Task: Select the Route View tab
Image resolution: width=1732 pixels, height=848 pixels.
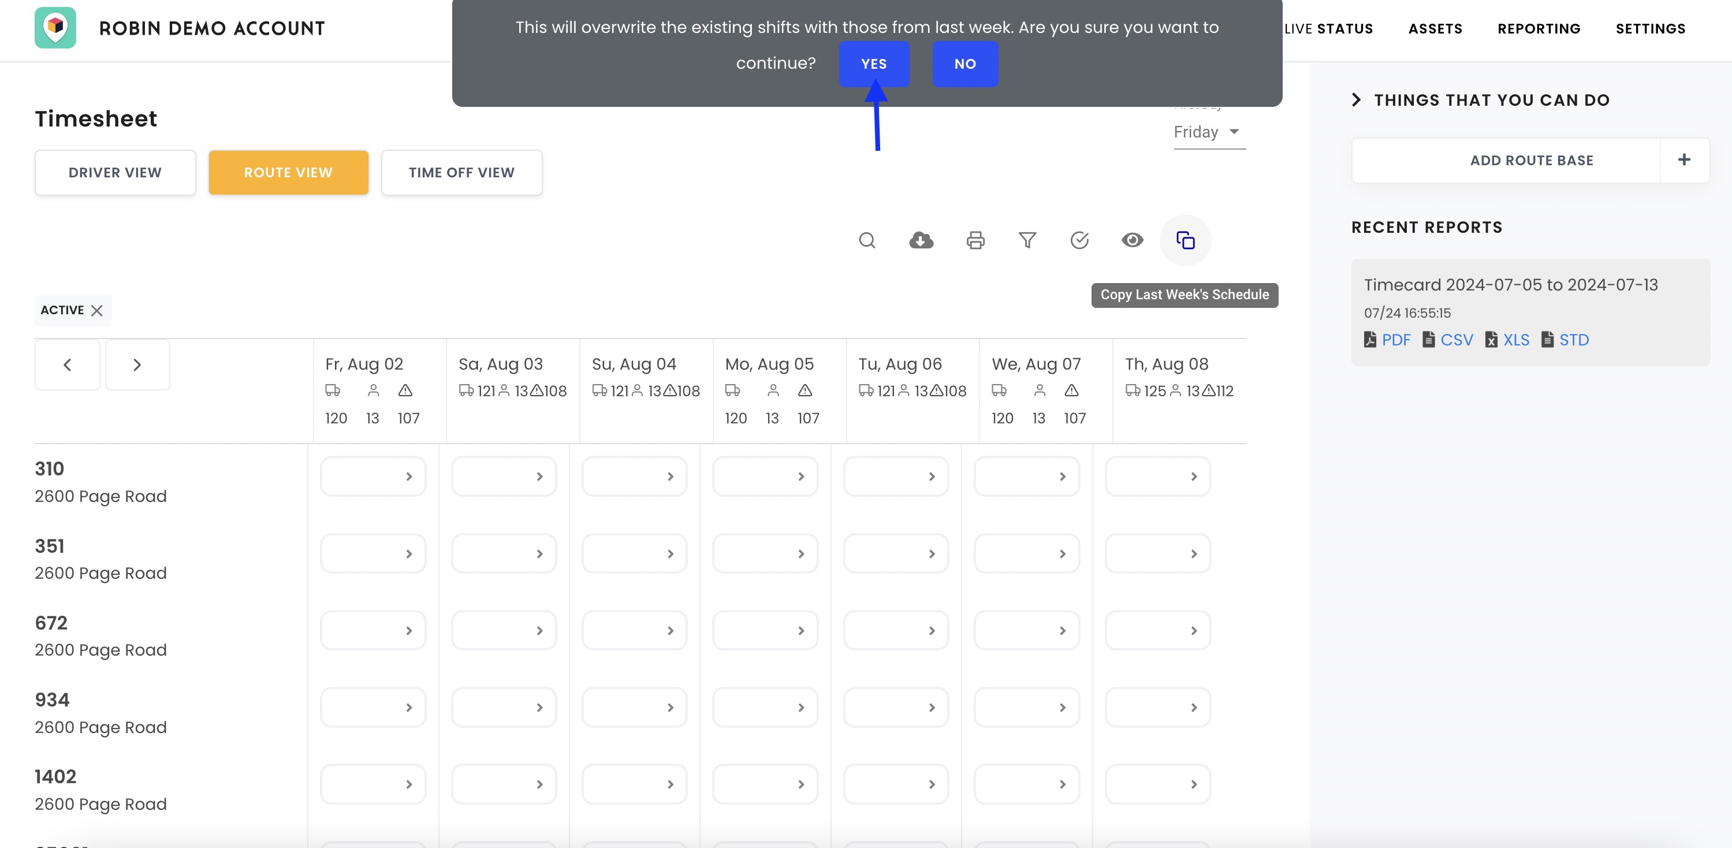Action: tap(288, 173)
